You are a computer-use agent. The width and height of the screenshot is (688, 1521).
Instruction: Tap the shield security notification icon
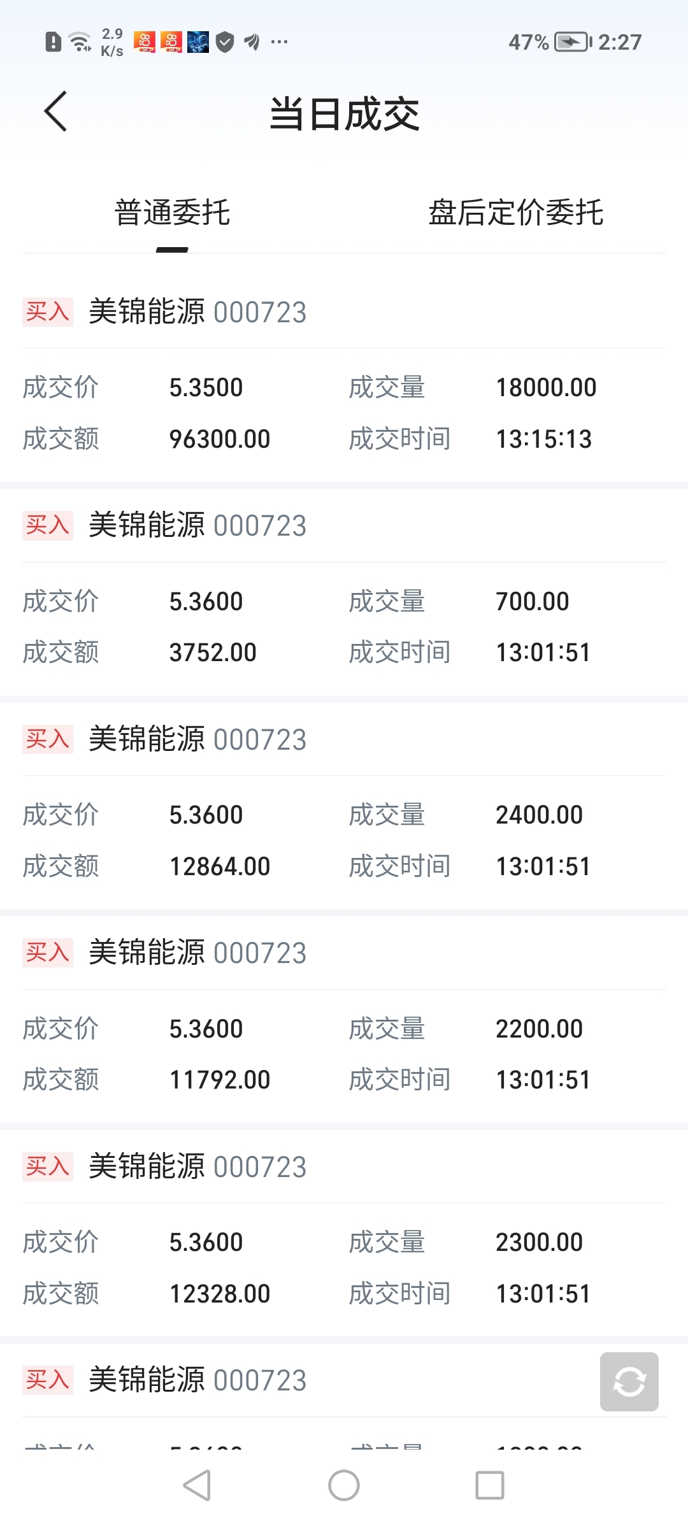225,42
